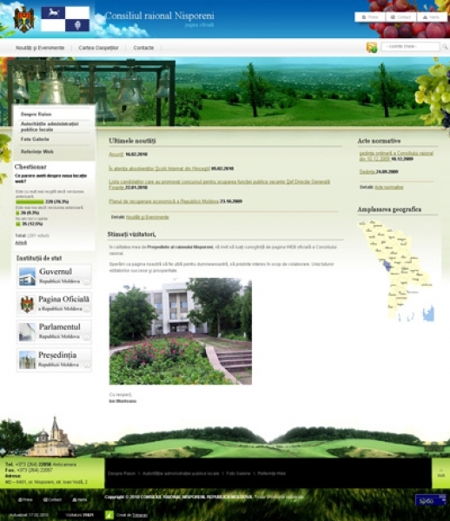
Task: Click the Acte normative details link
Action: [x=389, y=188]
